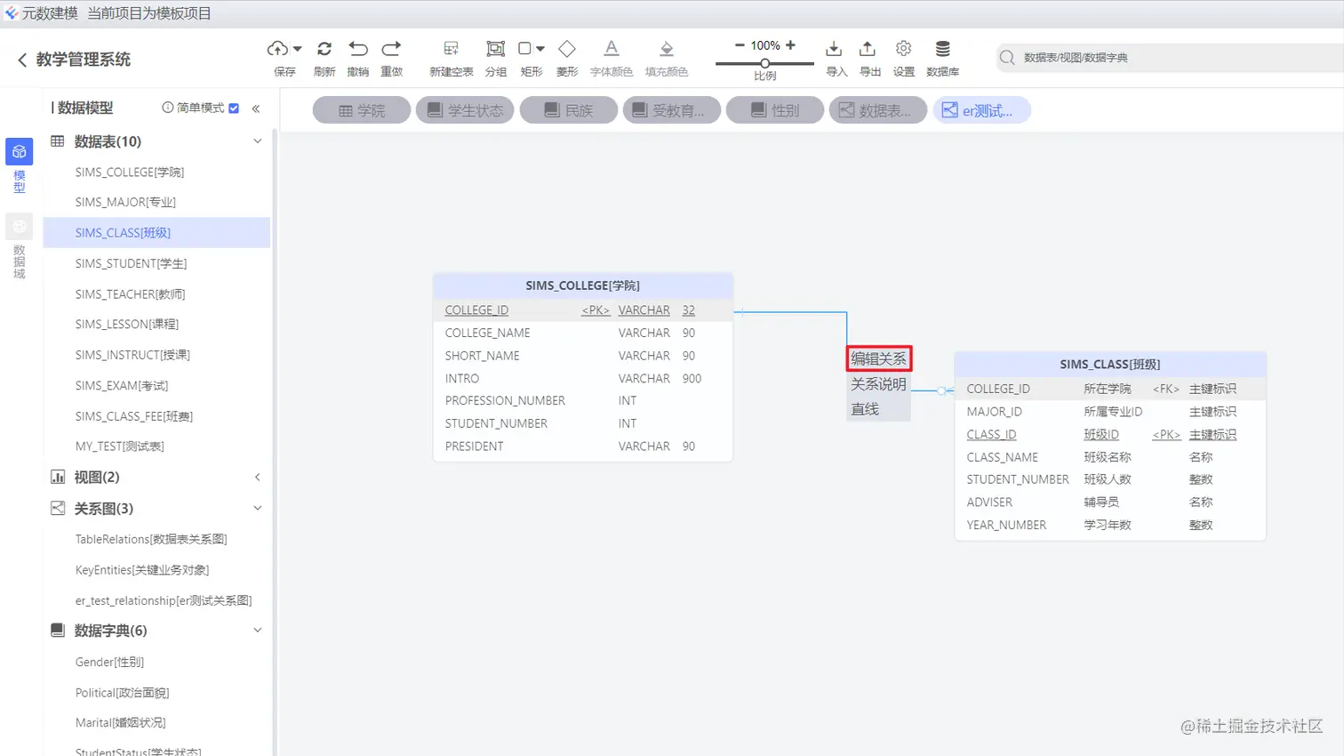Select SIMS_EXAM[考试] in table list
The height and width of the screenshot is (756, 1344).
tap(122, 386)
